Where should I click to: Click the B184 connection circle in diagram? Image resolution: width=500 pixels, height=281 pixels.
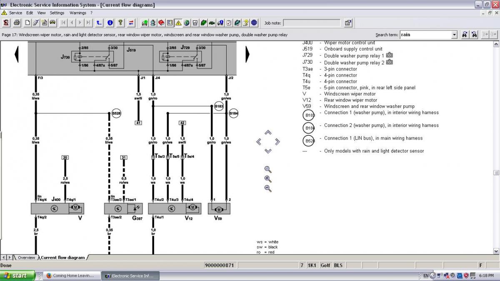tap(233, 112)
